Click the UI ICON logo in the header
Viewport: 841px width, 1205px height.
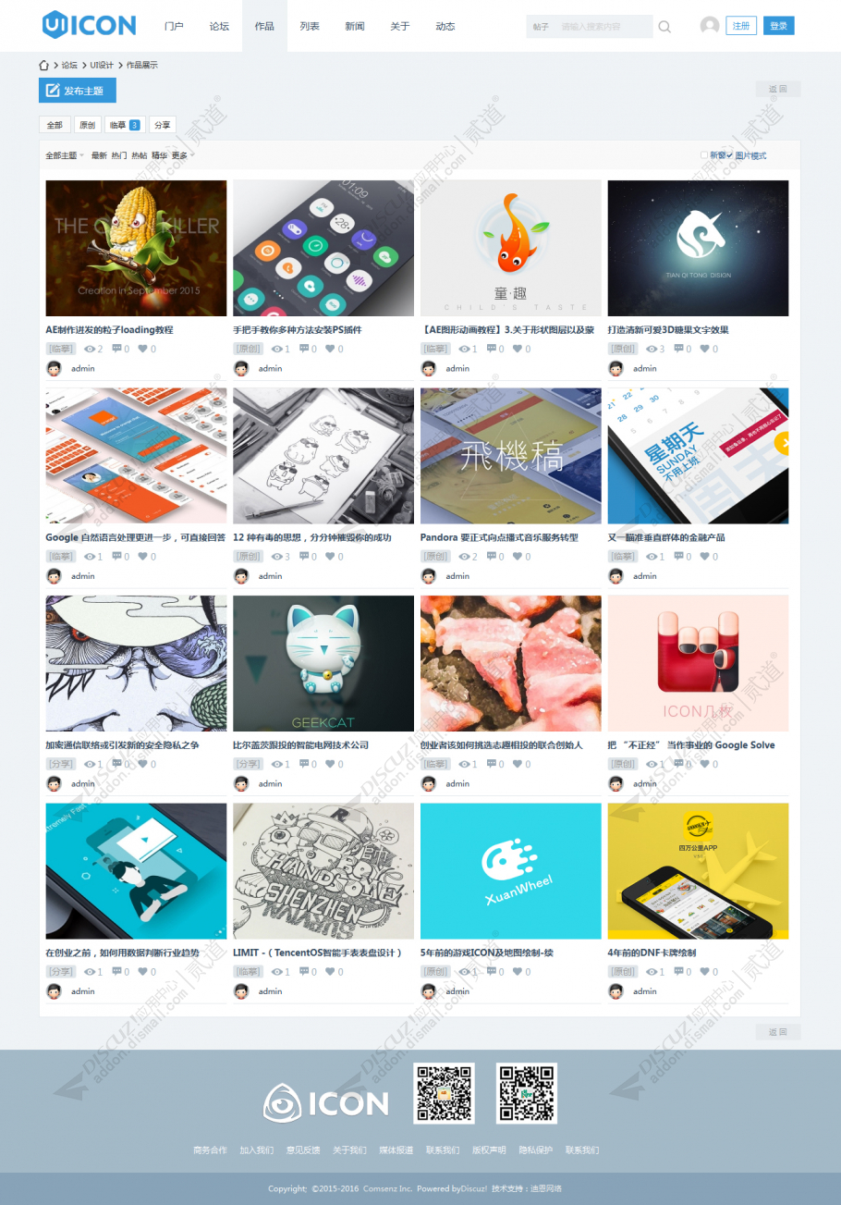(x=89, y=25)
